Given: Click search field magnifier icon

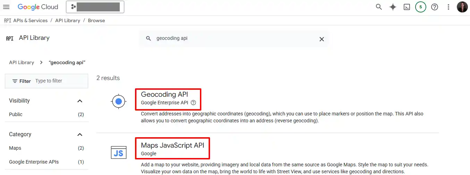Looking at the screenshot, I should tap(149, 38).
